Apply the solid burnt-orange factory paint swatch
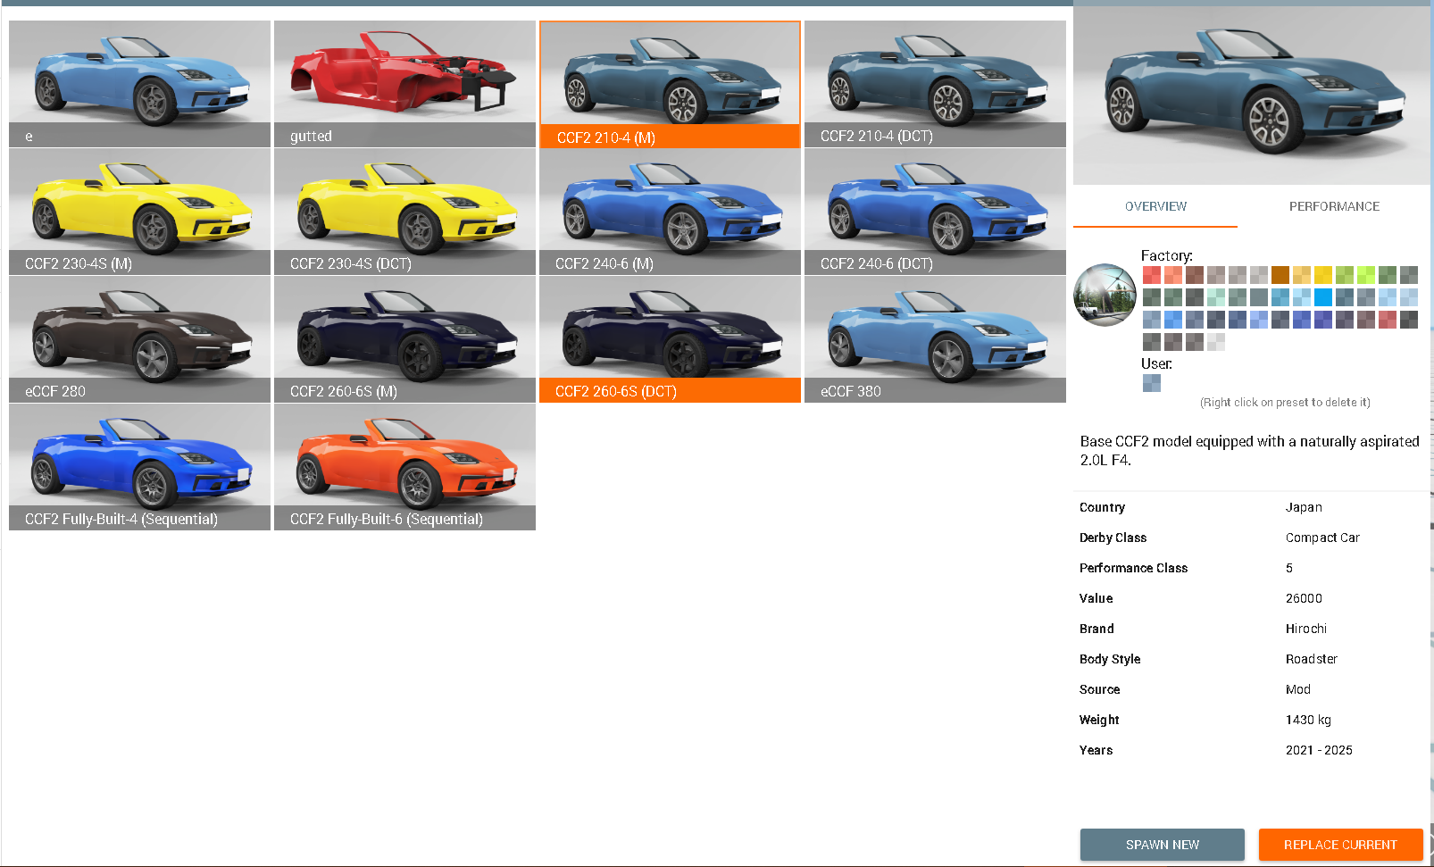The height and width of the screenshot is (867, 1434). click(1280, 275)
